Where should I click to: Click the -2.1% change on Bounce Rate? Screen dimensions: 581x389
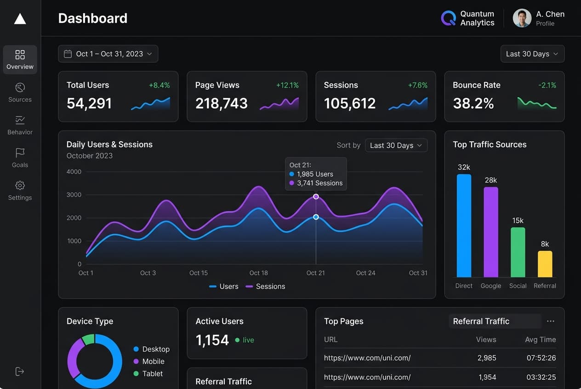547,85
